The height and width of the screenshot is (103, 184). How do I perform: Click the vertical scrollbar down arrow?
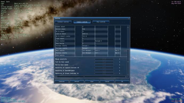pyautogui.click(x=128, y=75)
